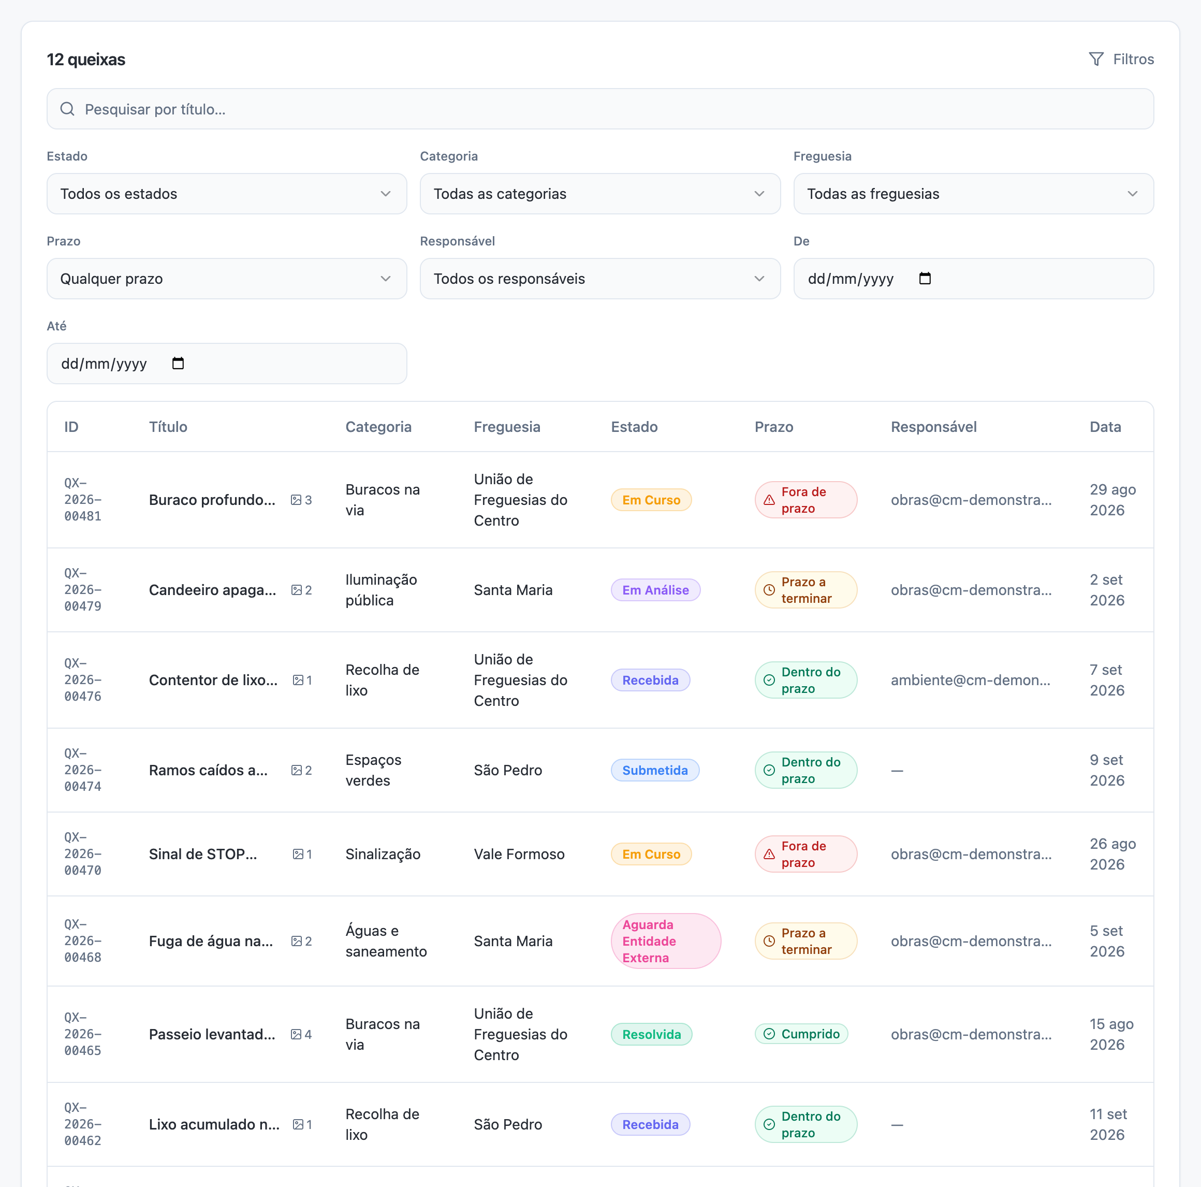Click the Submetida status badge
Viewport: 1201px width, 1187px height.
[x=655, y=771]
